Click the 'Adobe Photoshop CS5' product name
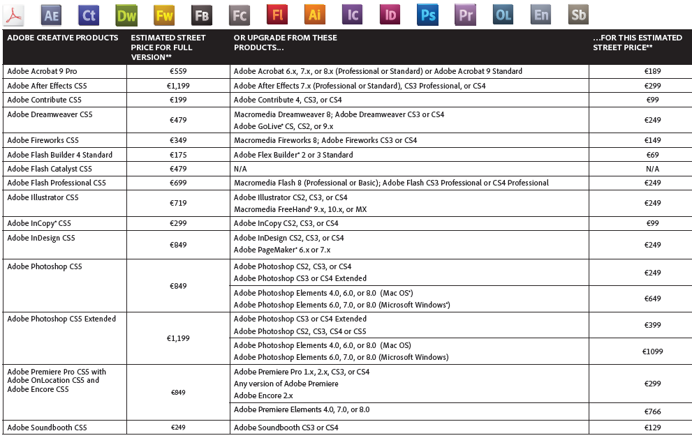Image resolution: width=692 pixels, height=438 pixels. tap(45, 266)
